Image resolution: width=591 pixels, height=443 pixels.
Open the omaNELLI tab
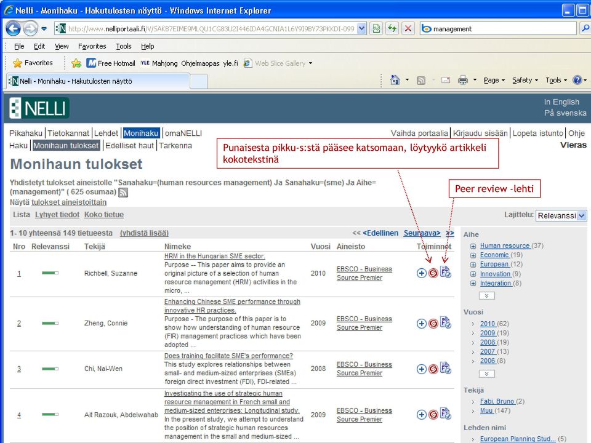(x=183, y=134)
